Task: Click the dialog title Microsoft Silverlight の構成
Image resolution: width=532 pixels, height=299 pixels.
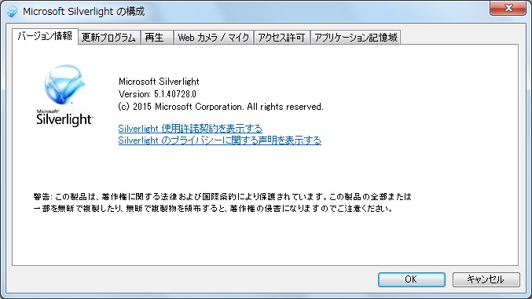Action: (x=84, y=12)
